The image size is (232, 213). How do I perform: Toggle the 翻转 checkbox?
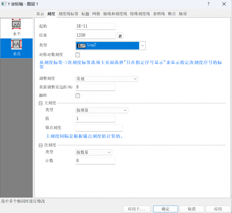pyautogui.click(x=77, y=95)
